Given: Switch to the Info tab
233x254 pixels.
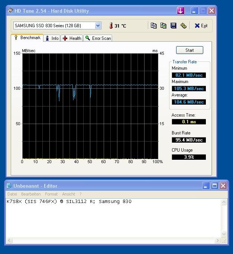Looking at the screenshot, I should click(52, 38).
